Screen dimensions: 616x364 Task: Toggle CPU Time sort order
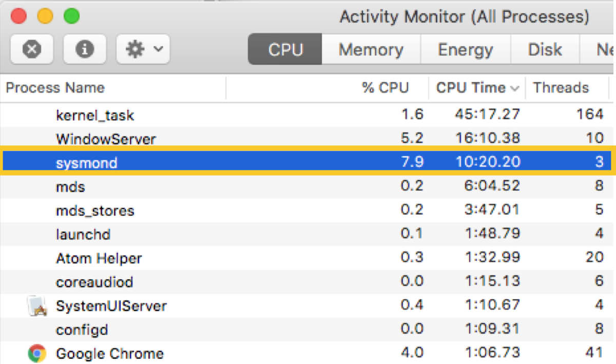click(x=477, y=88)
